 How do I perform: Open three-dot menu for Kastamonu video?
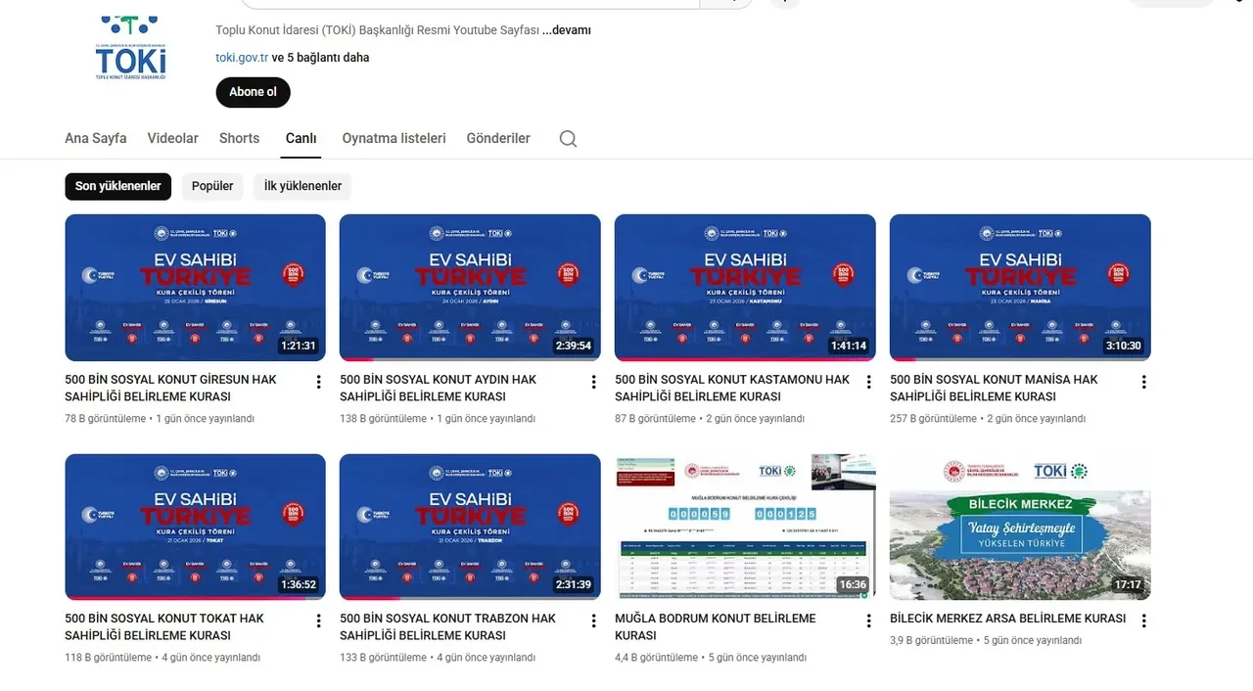(868, 382)
